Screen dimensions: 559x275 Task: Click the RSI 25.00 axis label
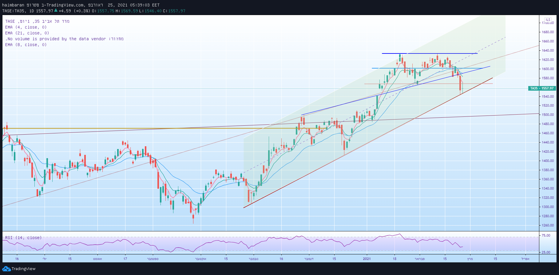546,252
